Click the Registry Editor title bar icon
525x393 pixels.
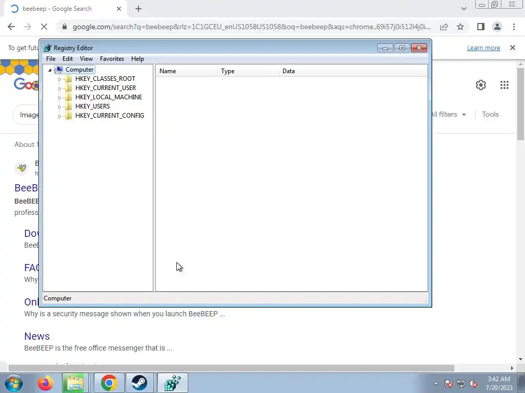(x=48, y=48)
